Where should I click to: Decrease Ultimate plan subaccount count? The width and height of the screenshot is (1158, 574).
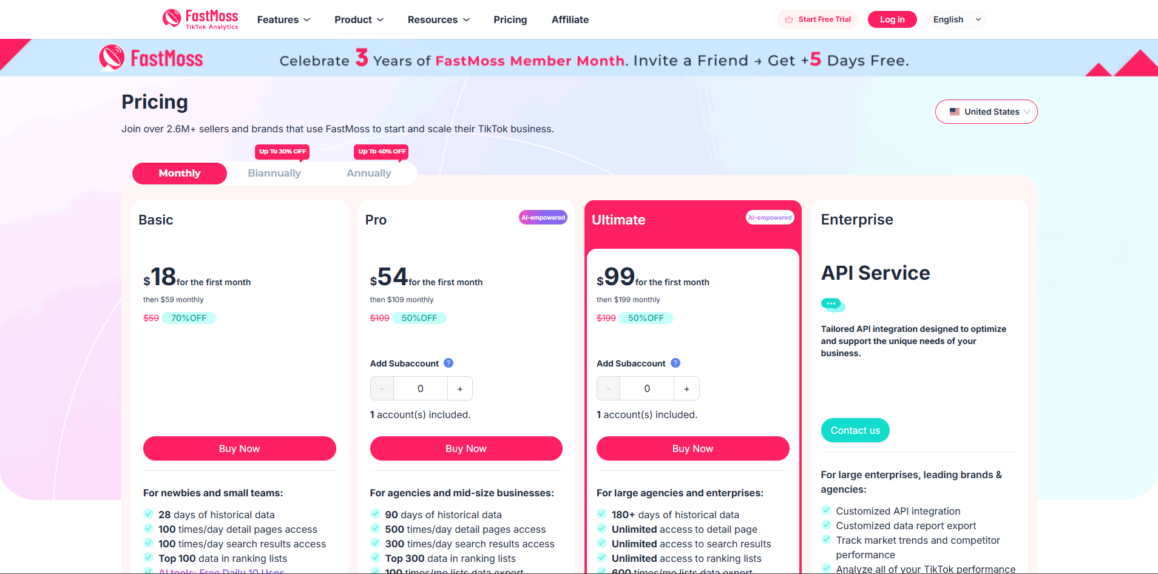point(608,388)
